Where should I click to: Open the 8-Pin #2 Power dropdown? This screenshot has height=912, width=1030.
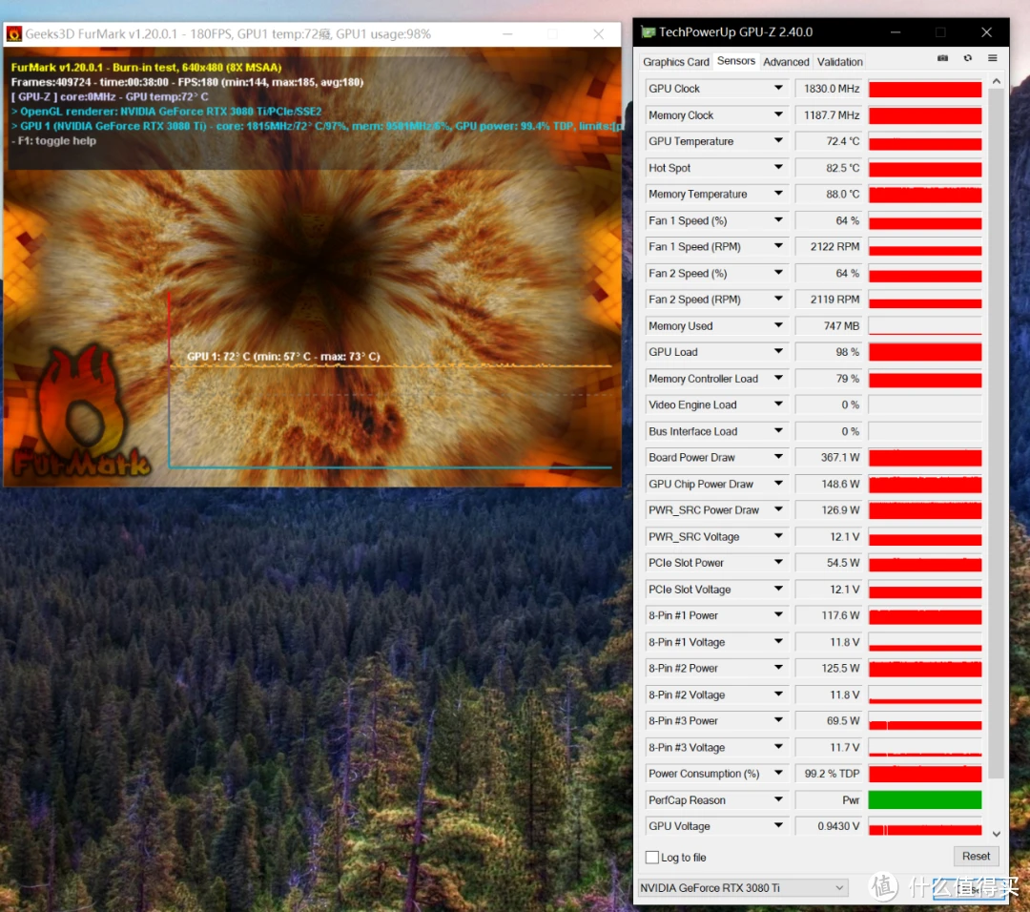[x=778, y=668]
